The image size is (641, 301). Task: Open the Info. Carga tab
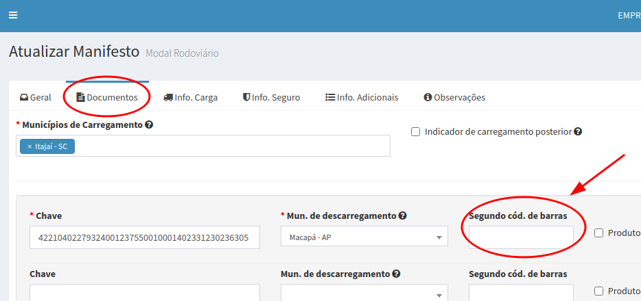coord(190,97)
